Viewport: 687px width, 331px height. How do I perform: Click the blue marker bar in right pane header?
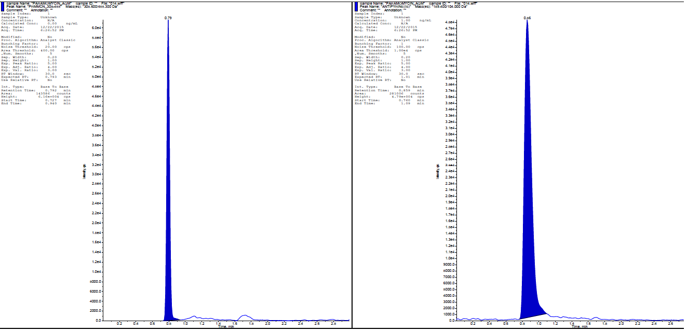pyautogui.click(x=356, y=6)
